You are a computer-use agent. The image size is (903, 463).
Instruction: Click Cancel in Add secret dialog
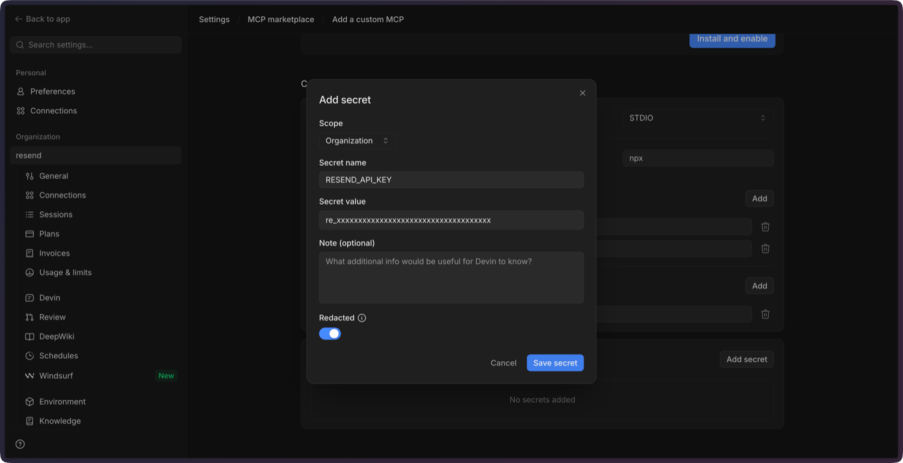tap(503, 363)
